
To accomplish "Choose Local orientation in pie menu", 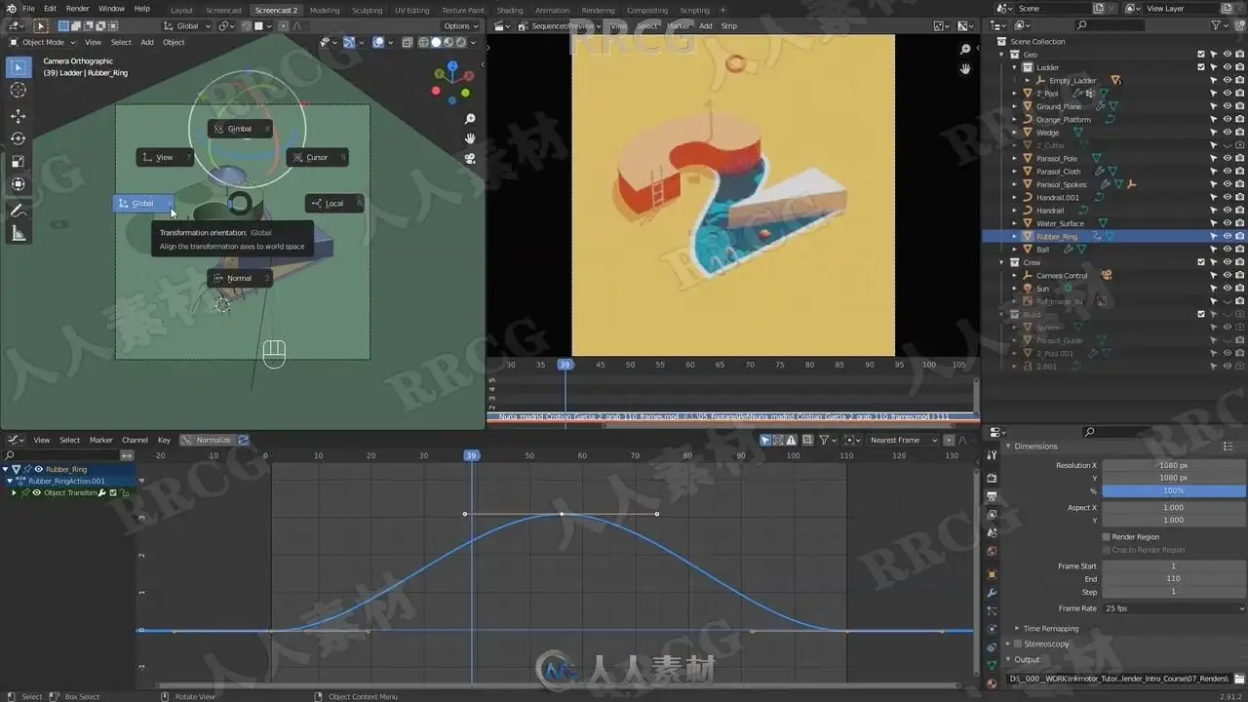I will click(334, 203).
